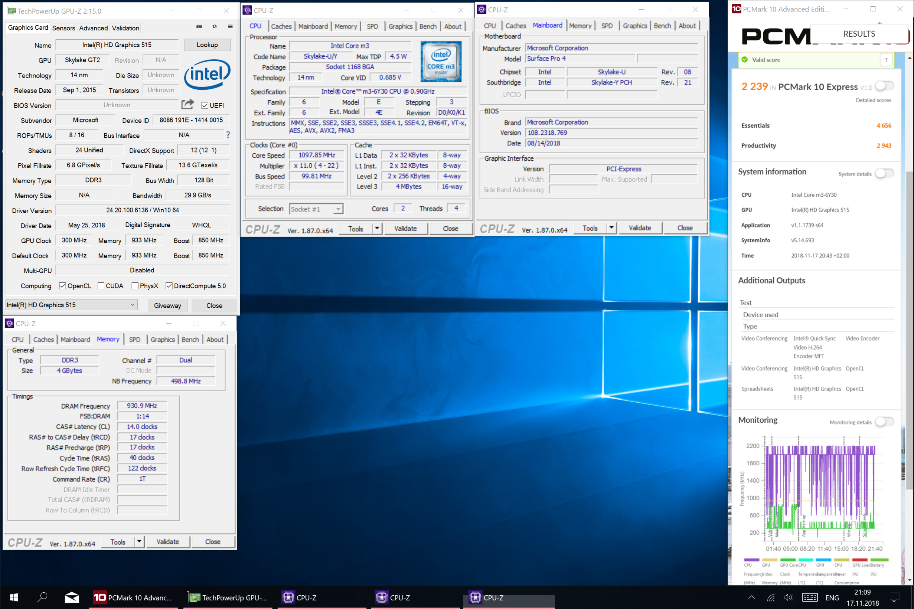Screen dimensions: 914x609
Task: Click the ENG language indicator
Action: [x=832, y=598]
